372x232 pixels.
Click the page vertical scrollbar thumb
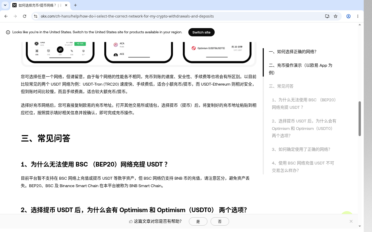click(360, 119)
